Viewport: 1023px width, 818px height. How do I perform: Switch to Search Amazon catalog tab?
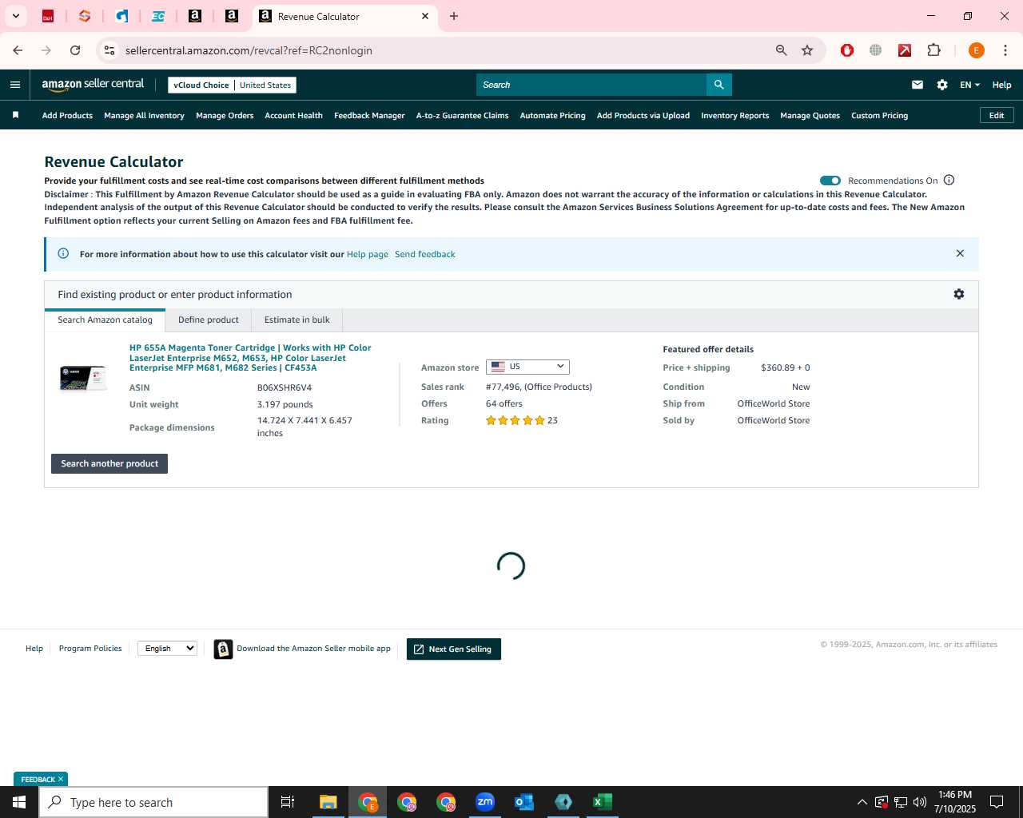coord(105,320)
